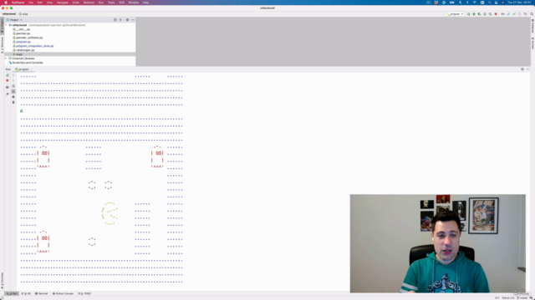Hide the Run panel with minus icon
Screen dimensions: 535x300
tap(527, 69)
